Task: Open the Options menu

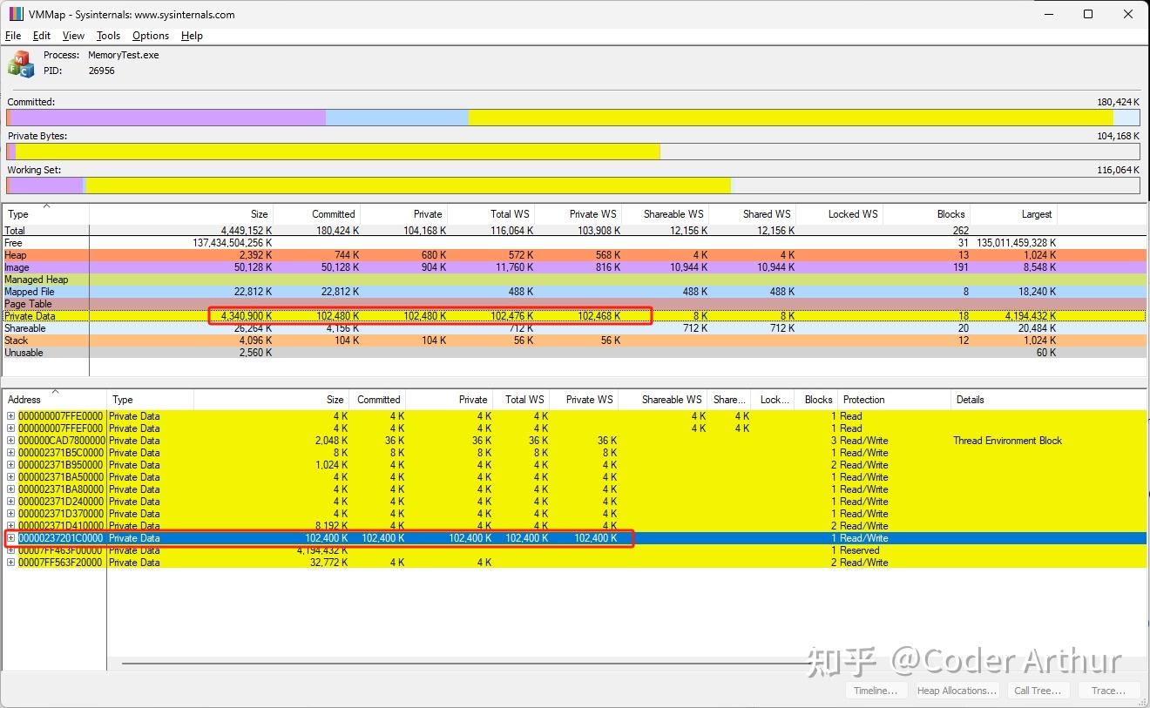Action: (150, 36)
